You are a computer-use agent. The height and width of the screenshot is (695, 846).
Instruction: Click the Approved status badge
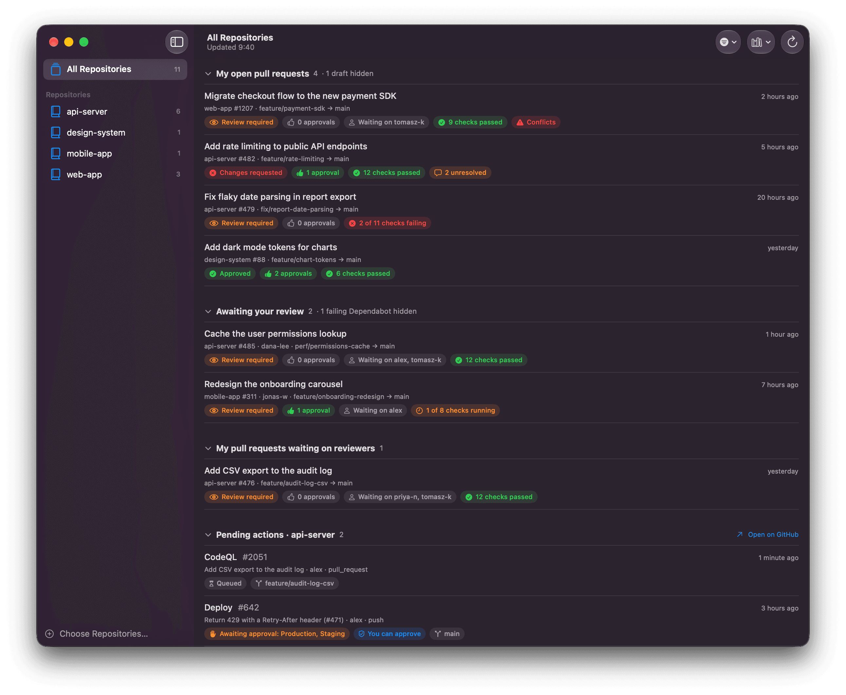click(x=230, y=274)
